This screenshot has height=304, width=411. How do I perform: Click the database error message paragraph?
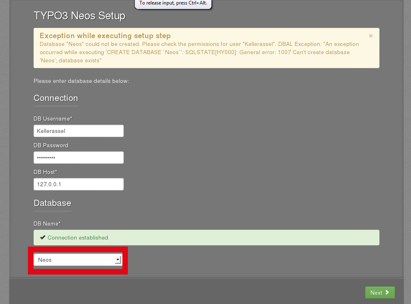coord(199,52)
